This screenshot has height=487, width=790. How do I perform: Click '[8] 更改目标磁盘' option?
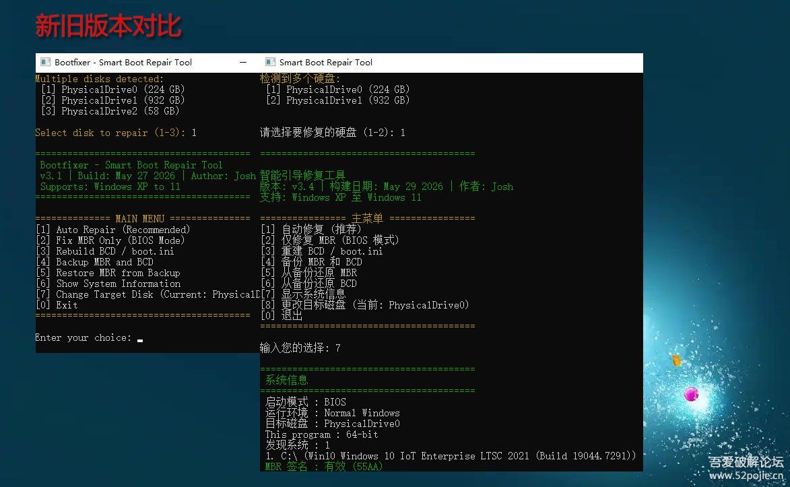pos(365,305)
